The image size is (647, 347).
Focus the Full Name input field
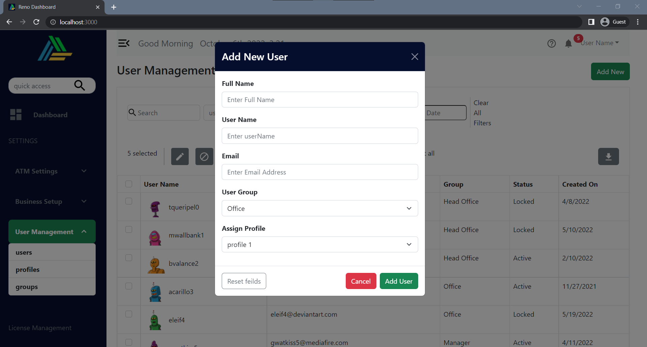click(320, 100)
